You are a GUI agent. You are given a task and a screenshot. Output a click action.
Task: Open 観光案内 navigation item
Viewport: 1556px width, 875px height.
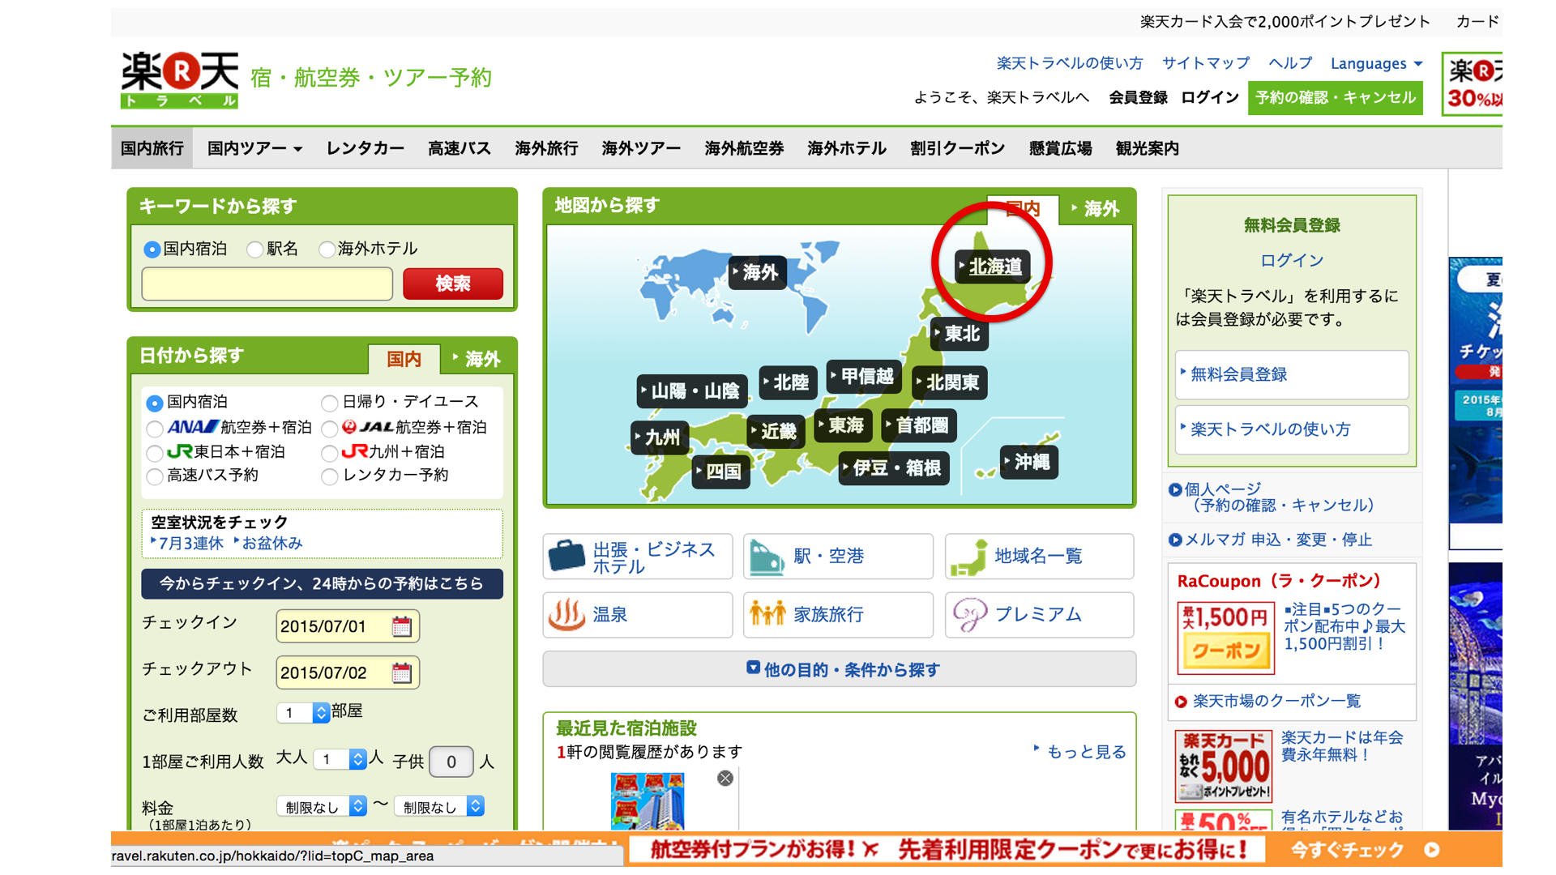tap(1147, 148)
